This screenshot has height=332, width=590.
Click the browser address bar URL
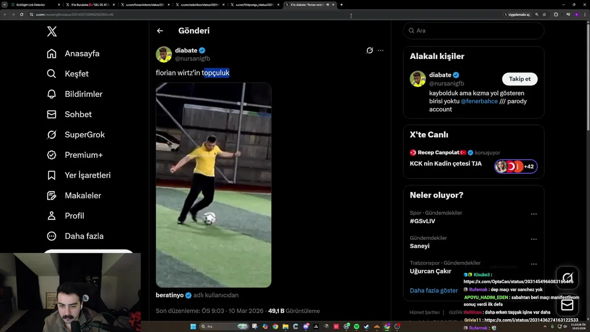click(75, 14)
